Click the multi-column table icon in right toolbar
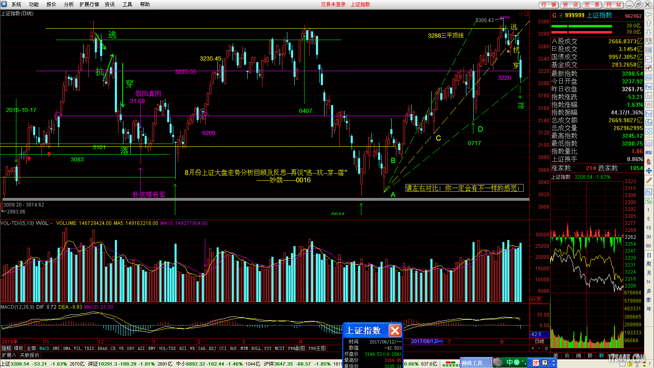 click(x=649, y=50)
